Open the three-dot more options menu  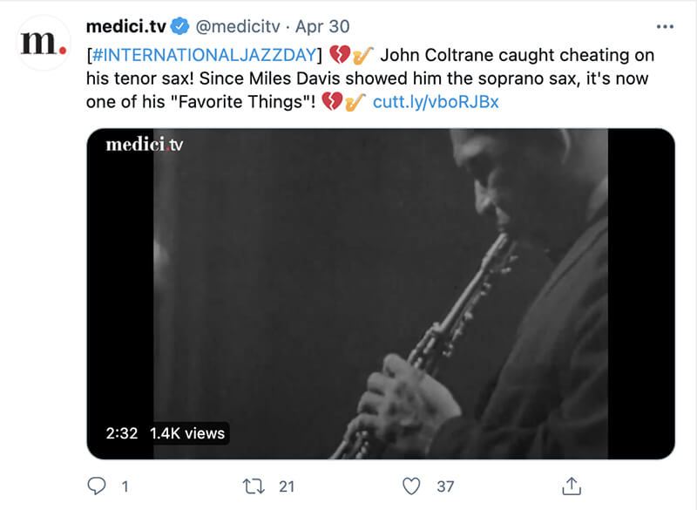click(665, 27)
